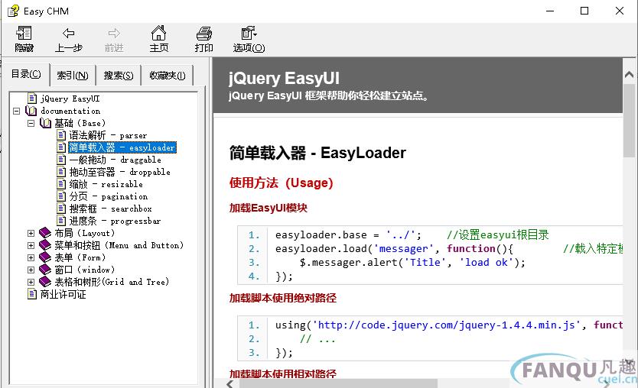The width and height of the screenshot is (638, 388).
Task: Click the closed book icon beside 表格和树形
Action: tap(45, 282)
